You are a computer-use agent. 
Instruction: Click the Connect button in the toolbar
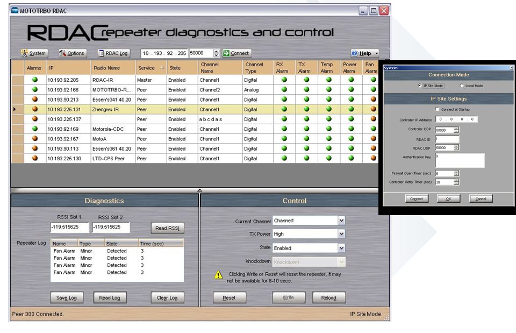[x=236, y=53]
